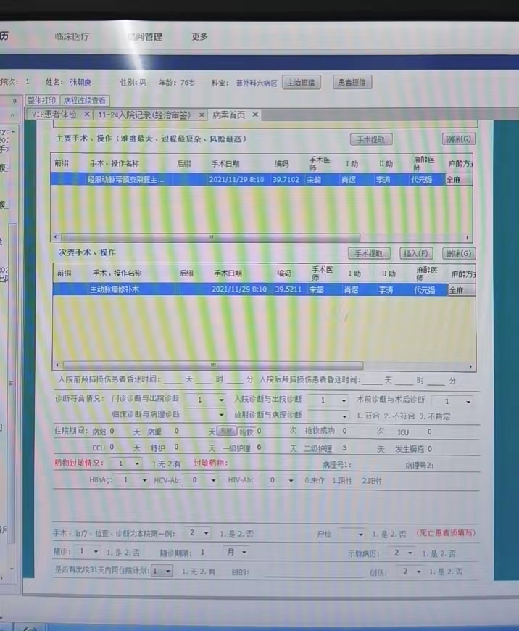Click 手术提取 for 次要手术、操作

(x=368, y=254)
